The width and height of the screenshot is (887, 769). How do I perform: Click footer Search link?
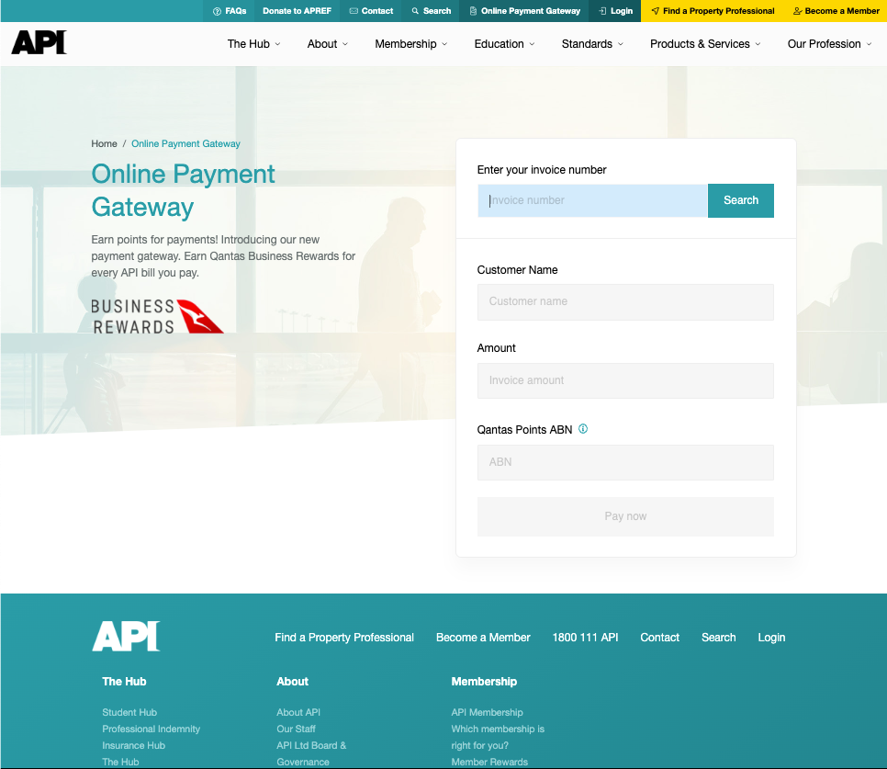(718, 637)
